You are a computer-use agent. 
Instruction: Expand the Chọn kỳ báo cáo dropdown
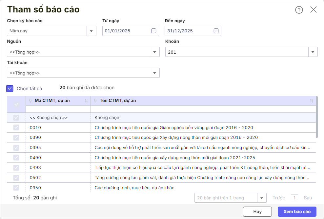click(91, 31)
